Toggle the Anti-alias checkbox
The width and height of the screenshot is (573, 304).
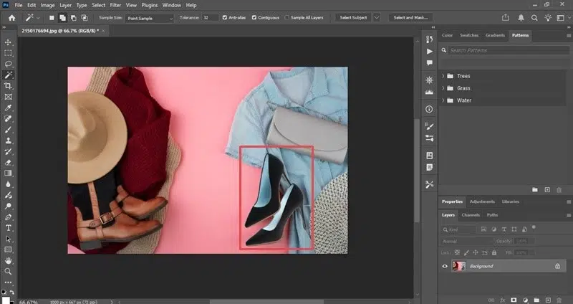225,17
